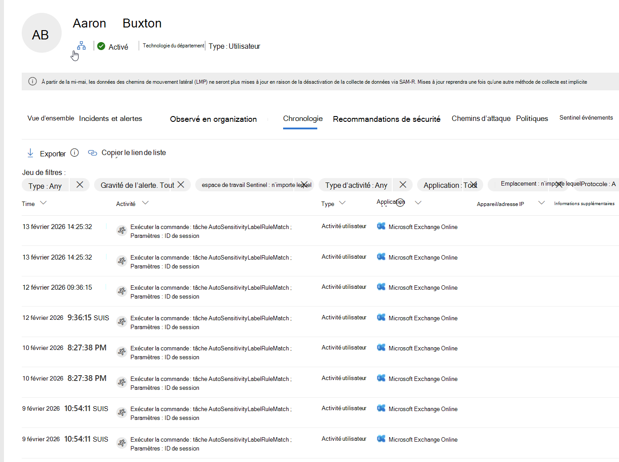Remove the Application : Tout filter

(x=474, y=185)
